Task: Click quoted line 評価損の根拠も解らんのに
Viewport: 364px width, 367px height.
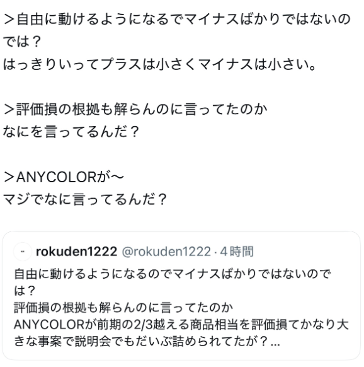Action: (x=123, y=308)
